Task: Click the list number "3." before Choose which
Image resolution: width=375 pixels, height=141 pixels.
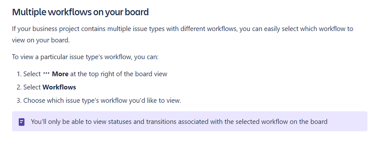Action: pos(19,101)
